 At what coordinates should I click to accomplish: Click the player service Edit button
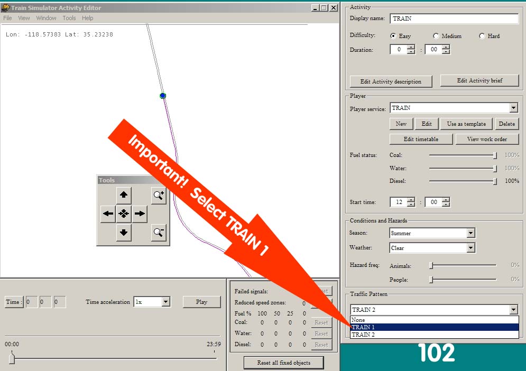427,124
